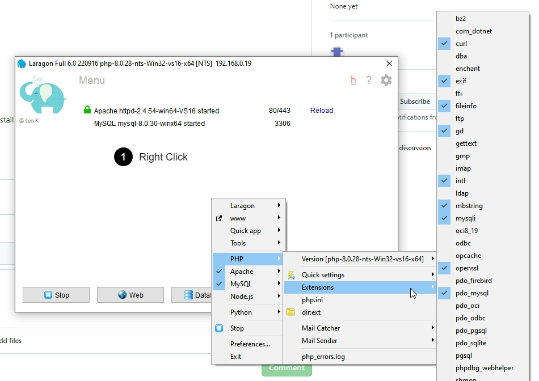Click the blue stop icon in context menu
Screen dimensions: 539x381
219,328
